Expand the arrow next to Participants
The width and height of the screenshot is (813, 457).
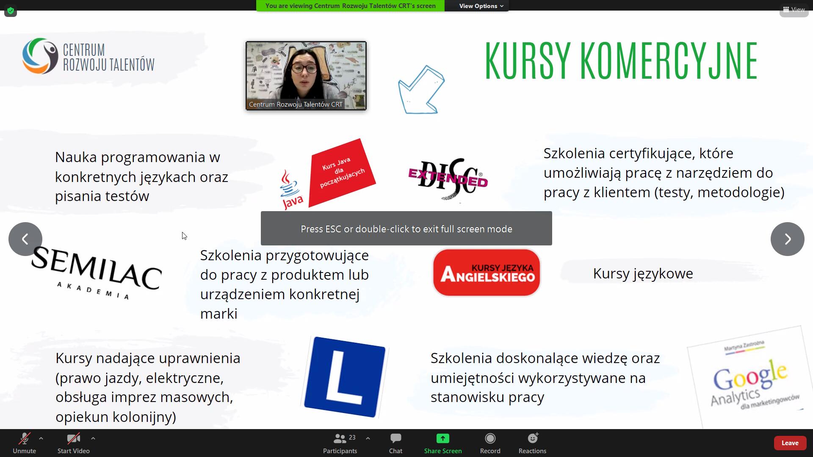368,438
